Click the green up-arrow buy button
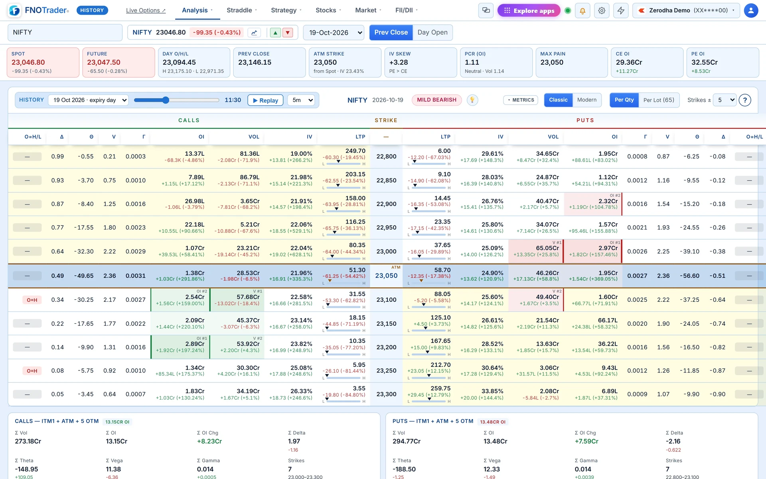Screen dimensions: 766x479 point(275,33)
